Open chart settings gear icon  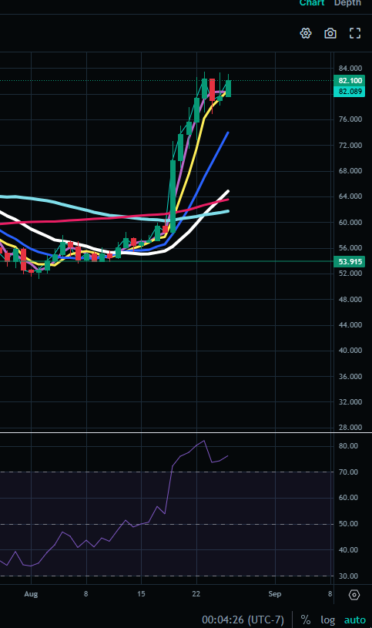pos(306,33)
